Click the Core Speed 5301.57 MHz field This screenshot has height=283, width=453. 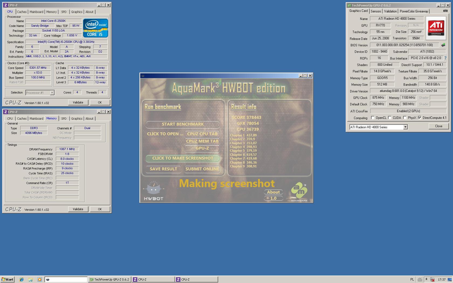[38, 68]
